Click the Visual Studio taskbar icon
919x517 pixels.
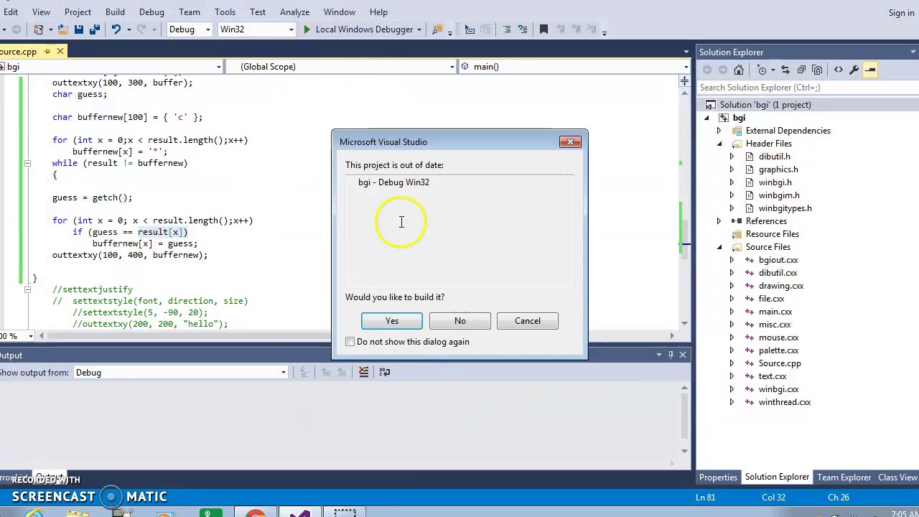302,513
